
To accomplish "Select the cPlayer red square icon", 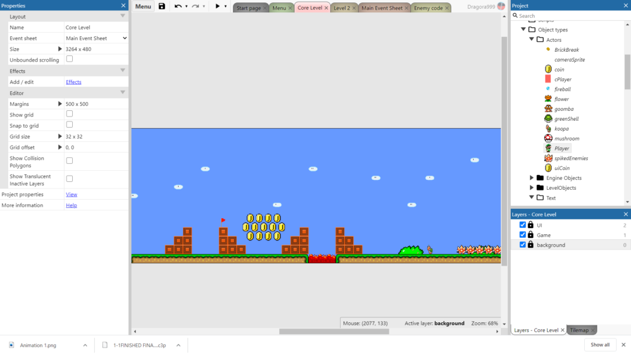I will 548,80.
